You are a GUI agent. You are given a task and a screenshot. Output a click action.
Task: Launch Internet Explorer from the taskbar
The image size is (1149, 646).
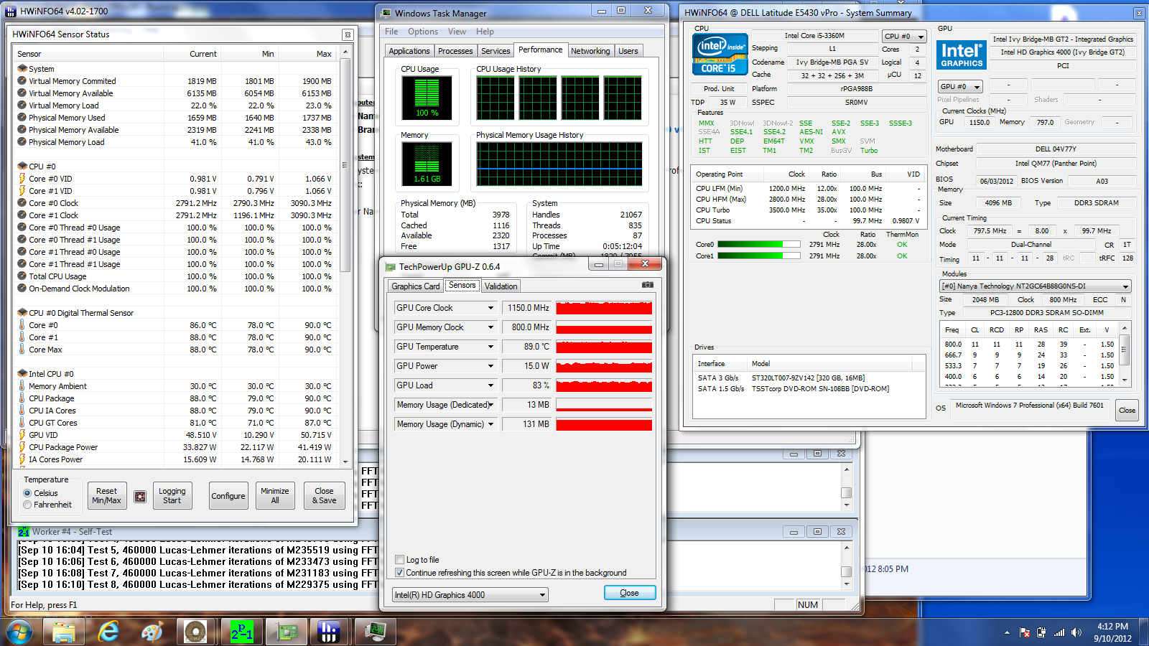click(x=108, y=632)
